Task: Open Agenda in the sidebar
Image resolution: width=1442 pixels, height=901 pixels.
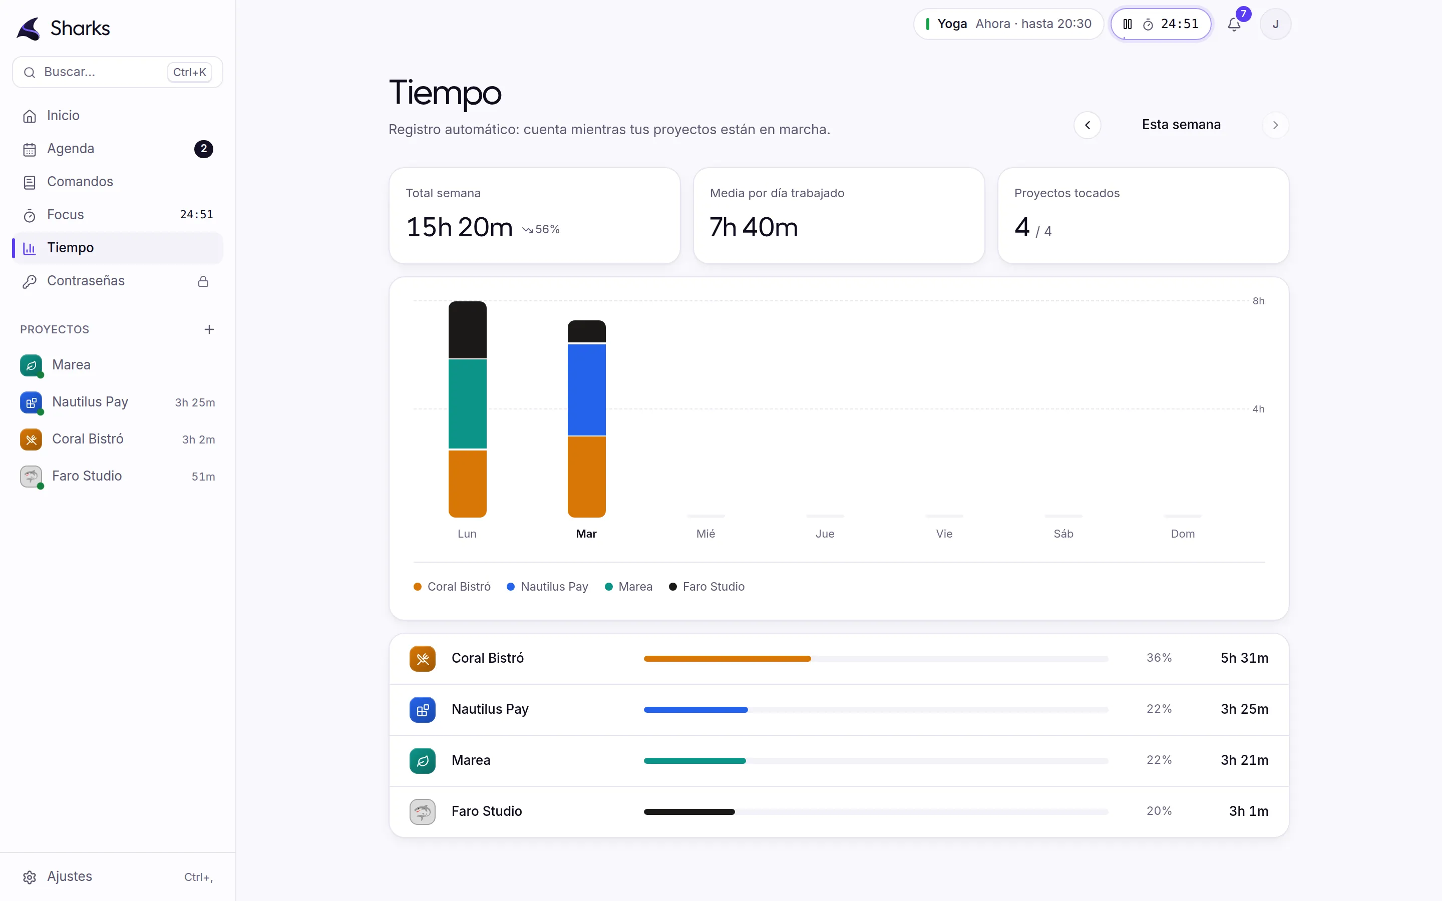Action: click(x=117, y=149)
